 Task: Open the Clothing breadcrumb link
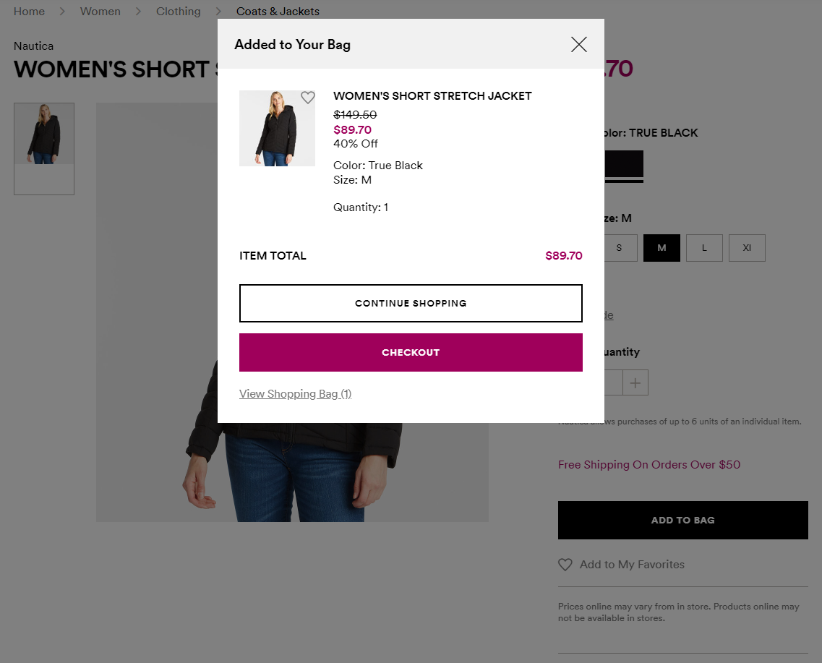pos(179,12)
